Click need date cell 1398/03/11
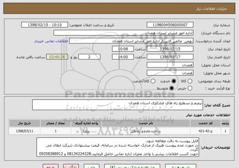The height and width of the screenshot is (168, 239). 24,131
